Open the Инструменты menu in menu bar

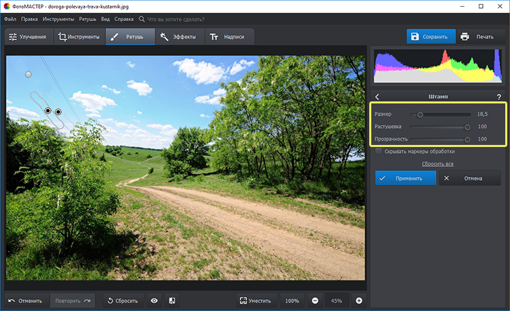pos(58,19)
